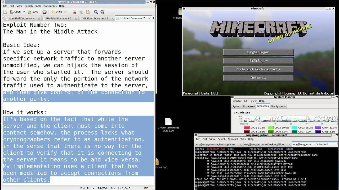Open System Monitor Help menu
This screenshot has height=190, width=339.
pyautogui.click(x=262, y=101)
